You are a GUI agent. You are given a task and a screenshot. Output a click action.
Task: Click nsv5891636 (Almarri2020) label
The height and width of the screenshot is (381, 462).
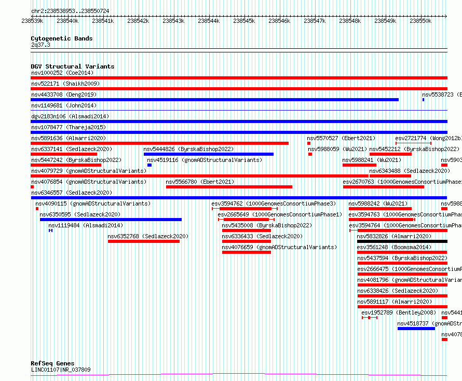[69, 138]
